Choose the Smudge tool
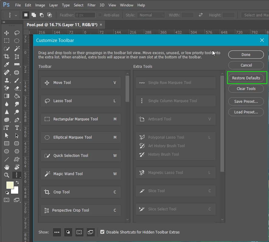The height and width of the screenshot is (242, 269). 17,104
